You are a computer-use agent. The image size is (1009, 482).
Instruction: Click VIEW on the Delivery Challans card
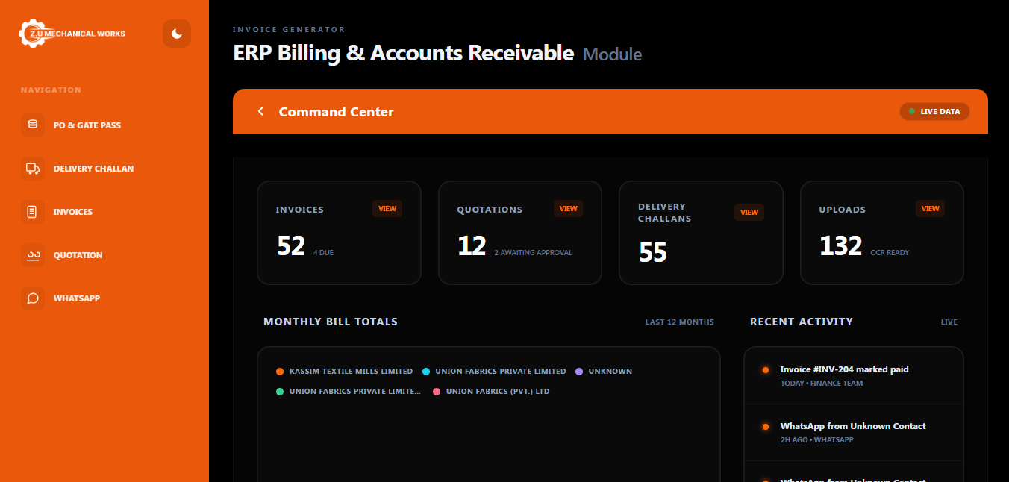coord(749,212)
